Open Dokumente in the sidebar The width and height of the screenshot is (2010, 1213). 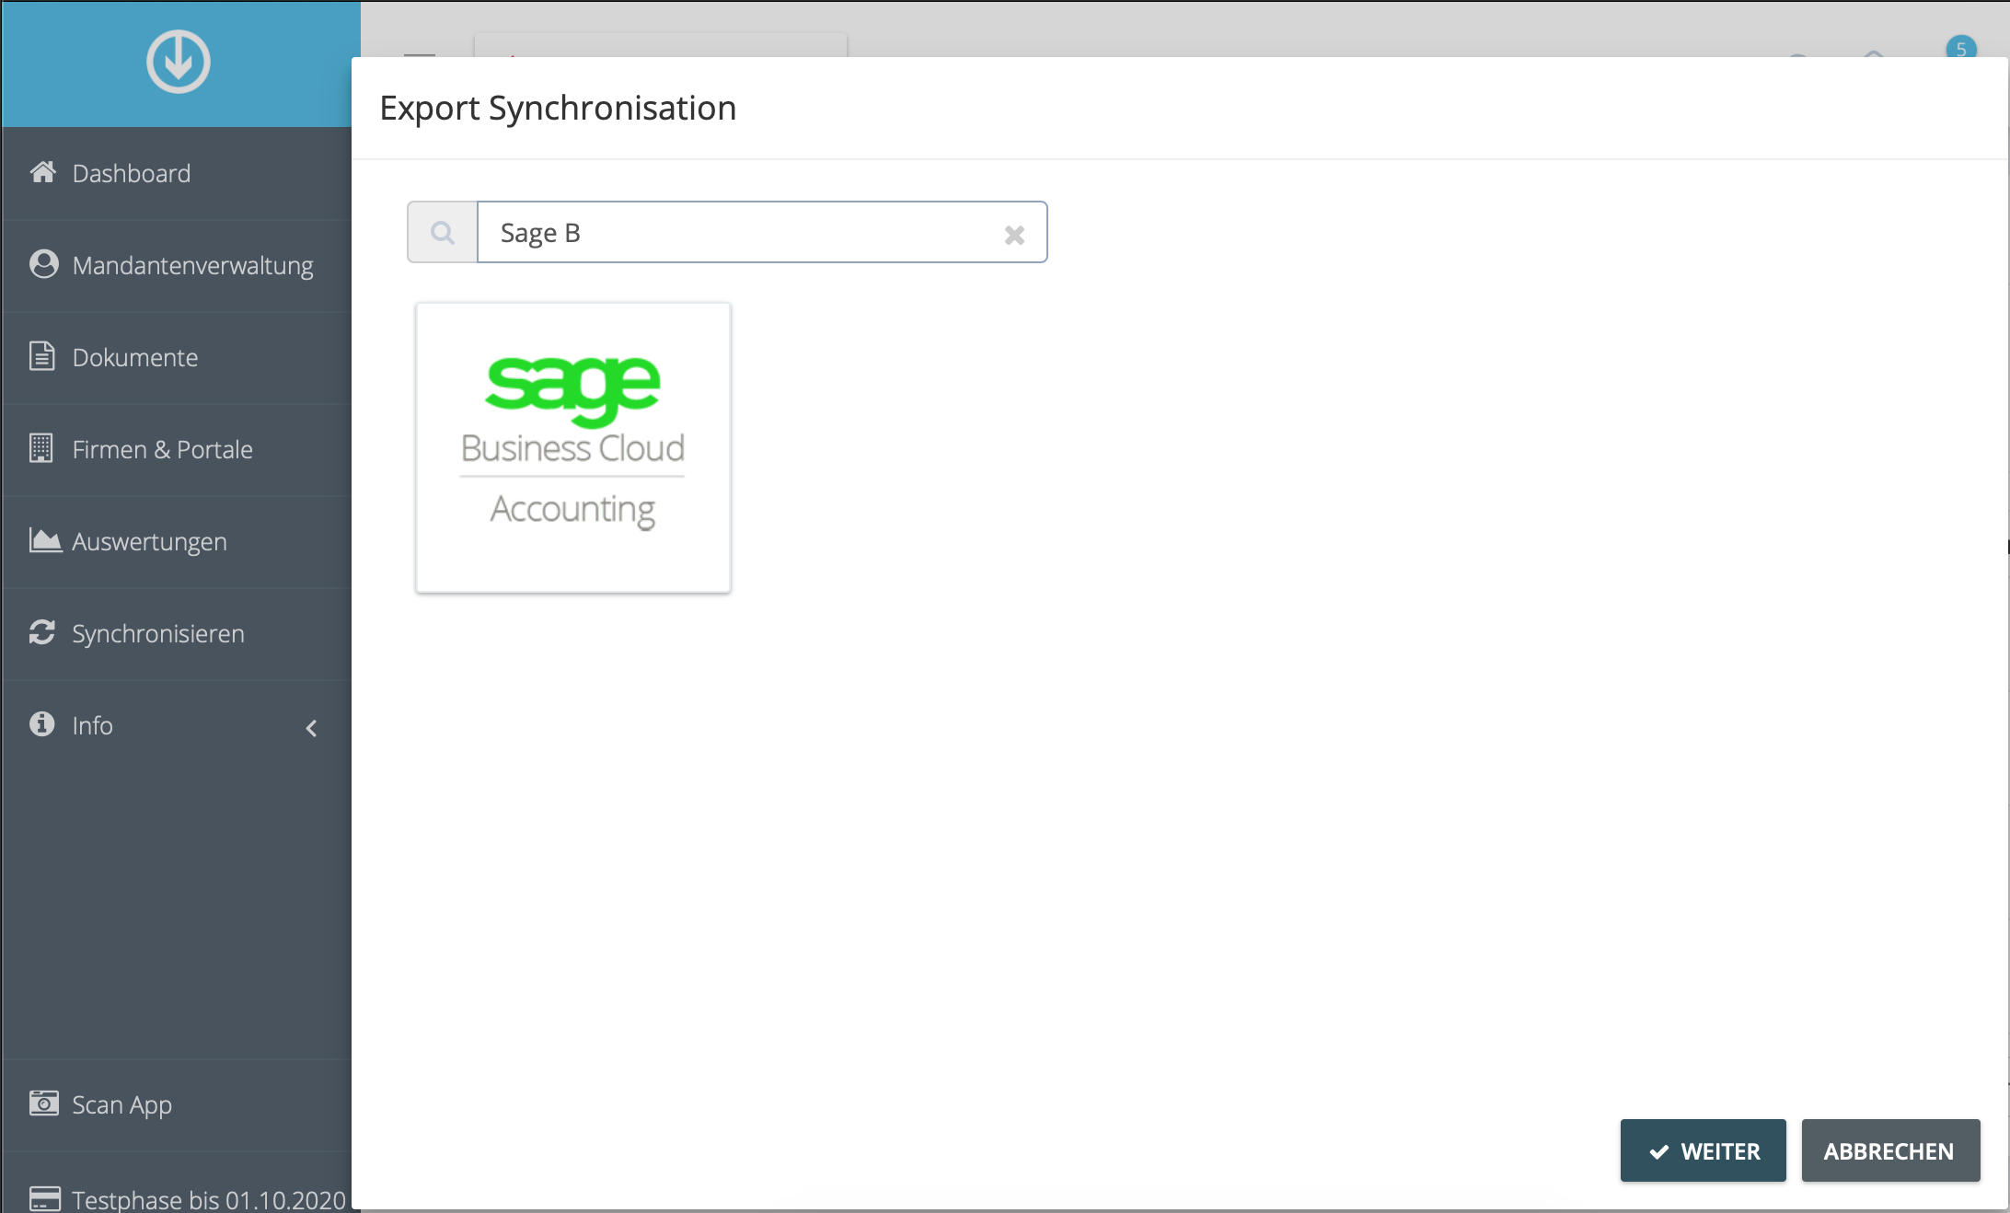(176, 357)
